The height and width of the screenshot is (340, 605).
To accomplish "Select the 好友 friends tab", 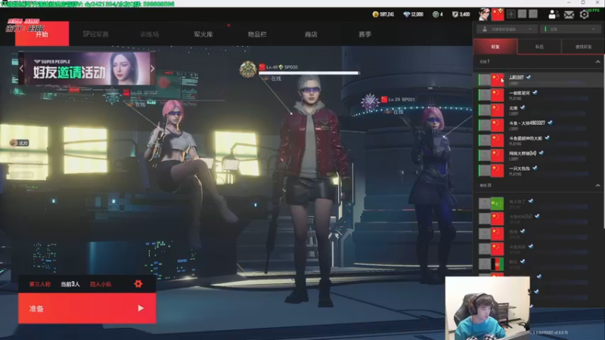I will (495, 47).
